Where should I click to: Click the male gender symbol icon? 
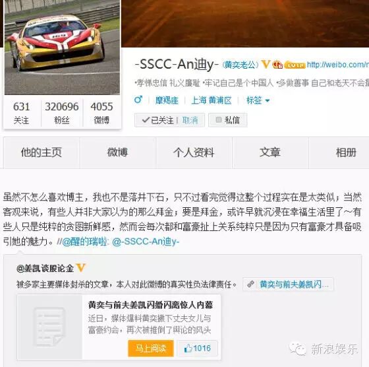click(x=138, y=100)
